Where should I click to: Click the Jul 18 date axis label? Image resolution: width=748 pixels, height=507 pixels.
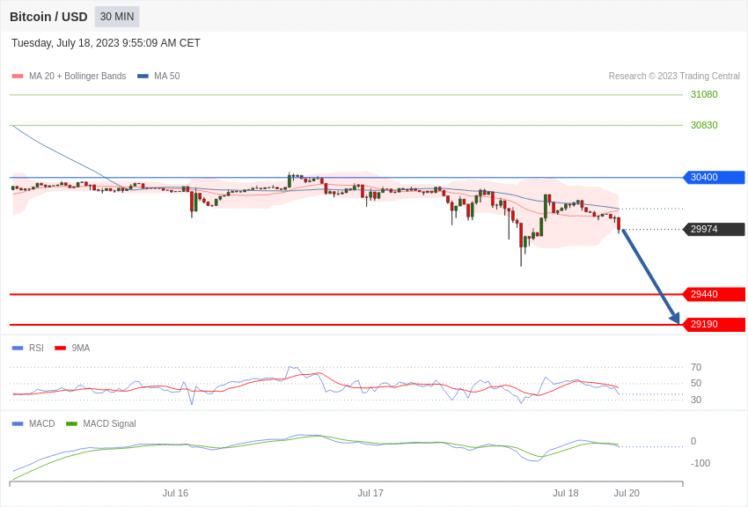tap(566, 493)
